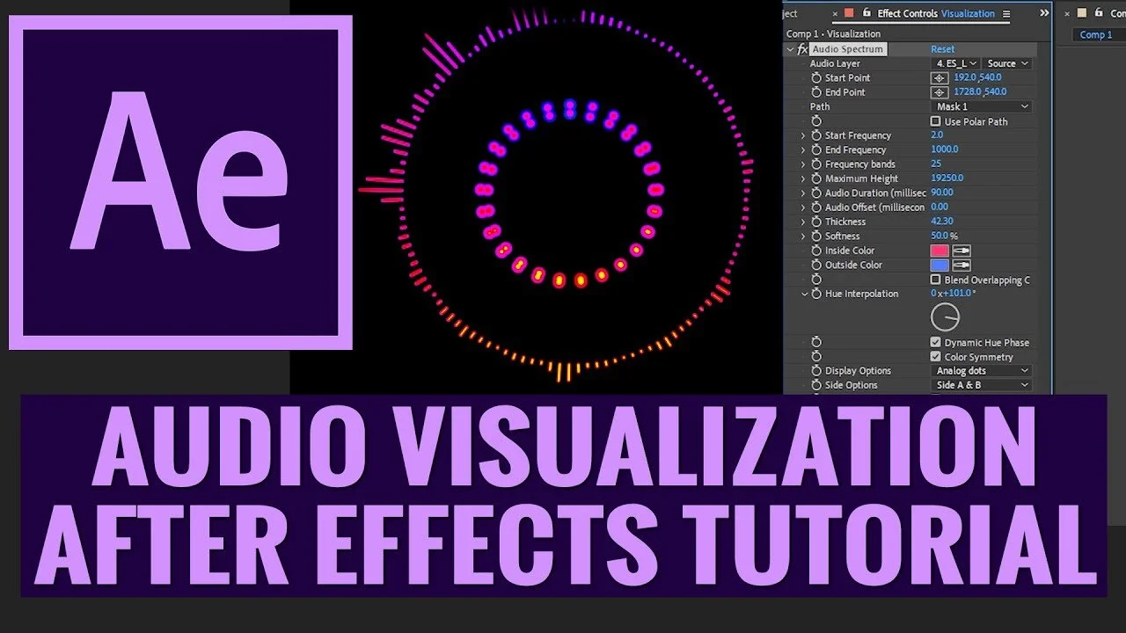Click the Start Frequency value 2.0
Screen dimensions: 1126x633
(x=937, y=135)
